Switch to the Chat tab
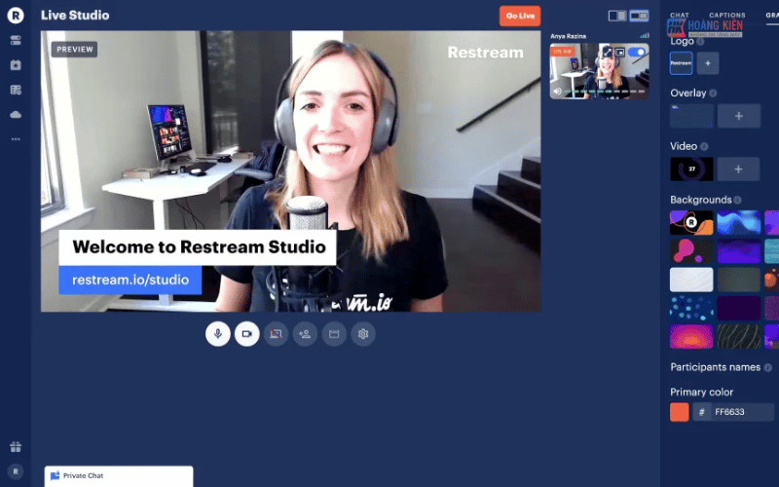 tap(679, 15)
